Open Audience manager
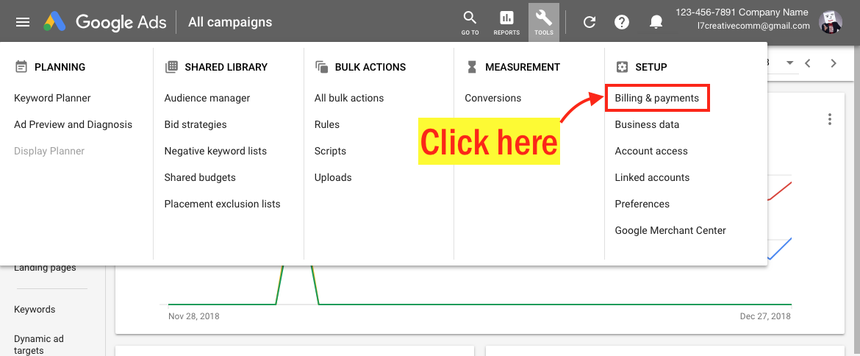The image size is (860, 356). point(207,98)
